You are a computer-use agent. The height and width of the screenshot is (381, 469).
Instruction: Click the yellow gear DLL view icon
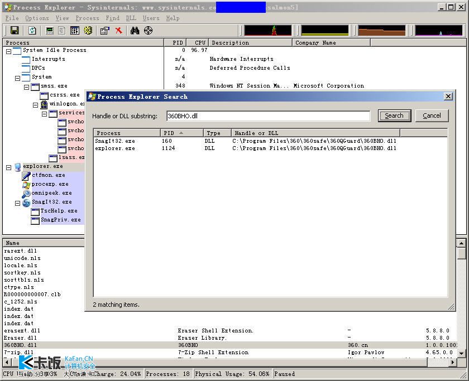88,30
